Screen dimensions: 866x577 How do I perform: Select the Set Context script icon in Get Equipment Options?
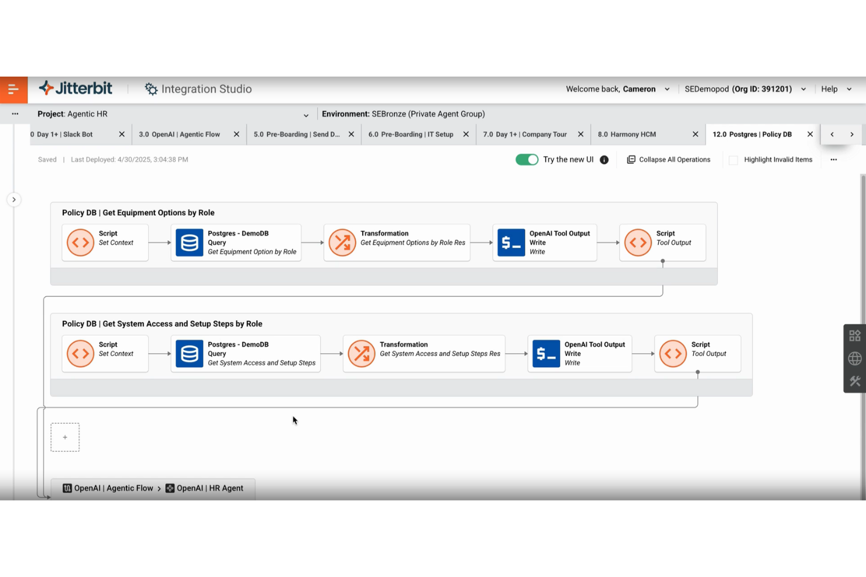[81, 243]
